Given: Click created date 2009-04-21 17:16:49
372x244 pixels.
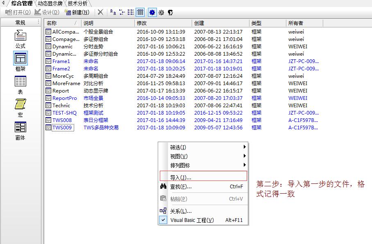Looking at the screenshot, I should pyautogui.click(x=218, y=120).
